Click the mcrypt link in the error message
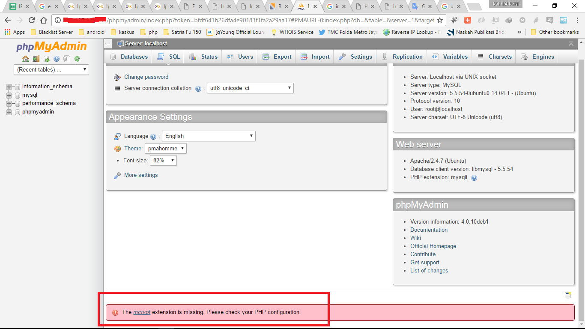The image size is (585, 329). point(141,312)
